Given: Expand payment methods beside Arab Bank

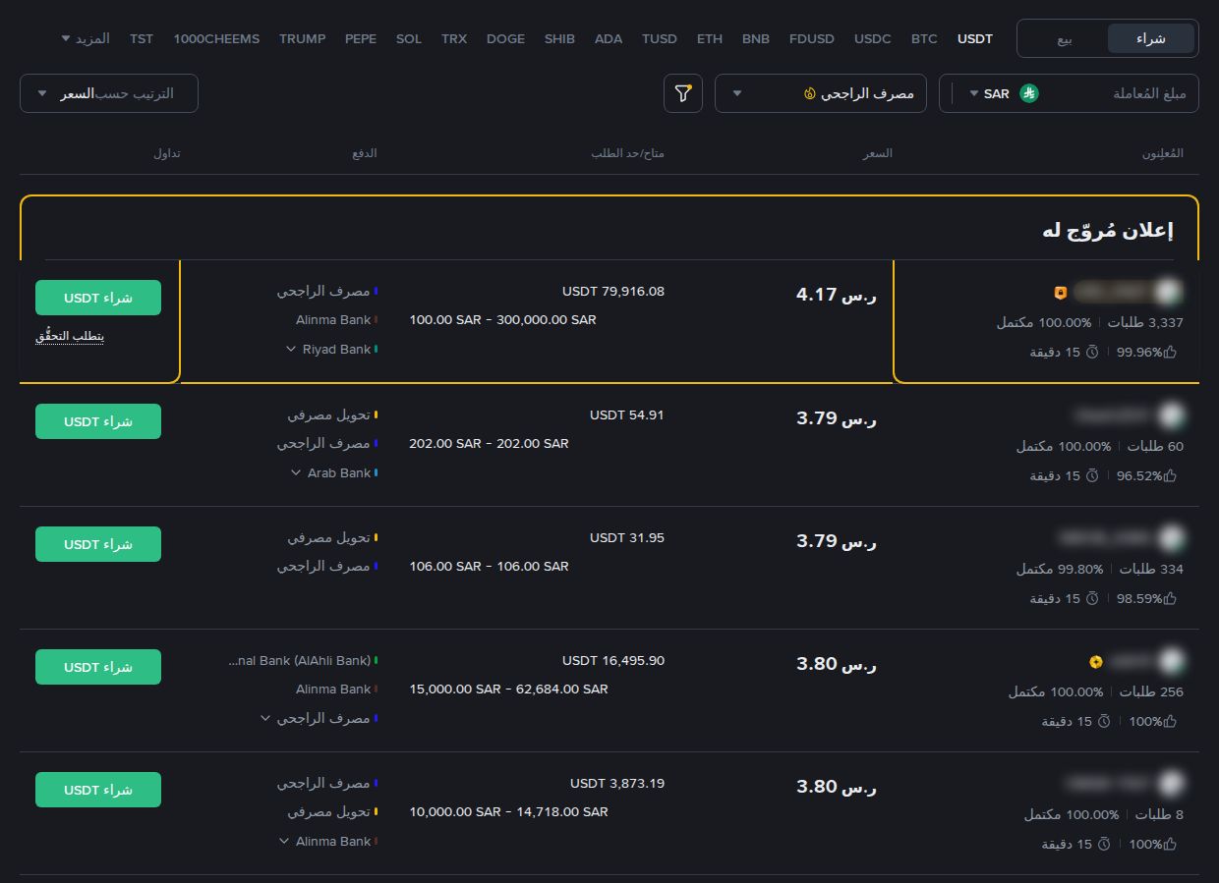Looking at the screenshot, I should [x=296, y=472].
